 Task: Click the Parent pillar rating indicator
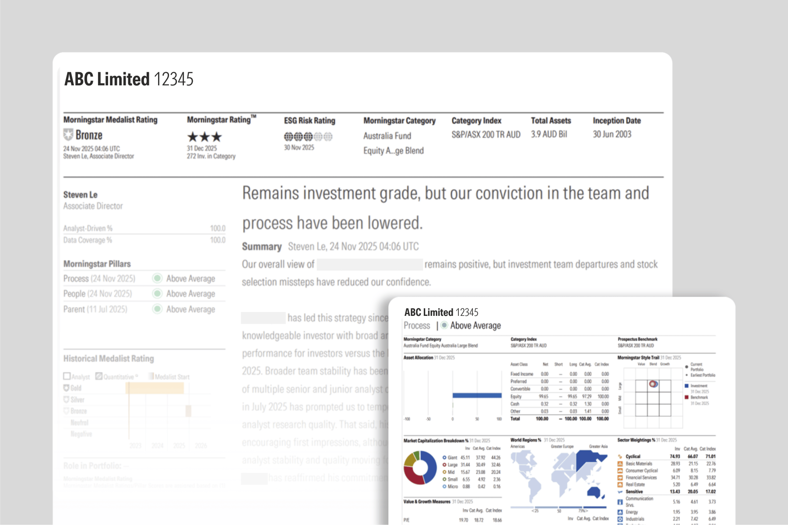(157, 309)
